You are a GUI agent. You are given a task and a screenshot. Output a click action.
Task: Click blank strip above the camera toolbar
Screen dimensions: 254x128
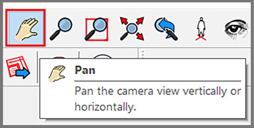point(127,5)
